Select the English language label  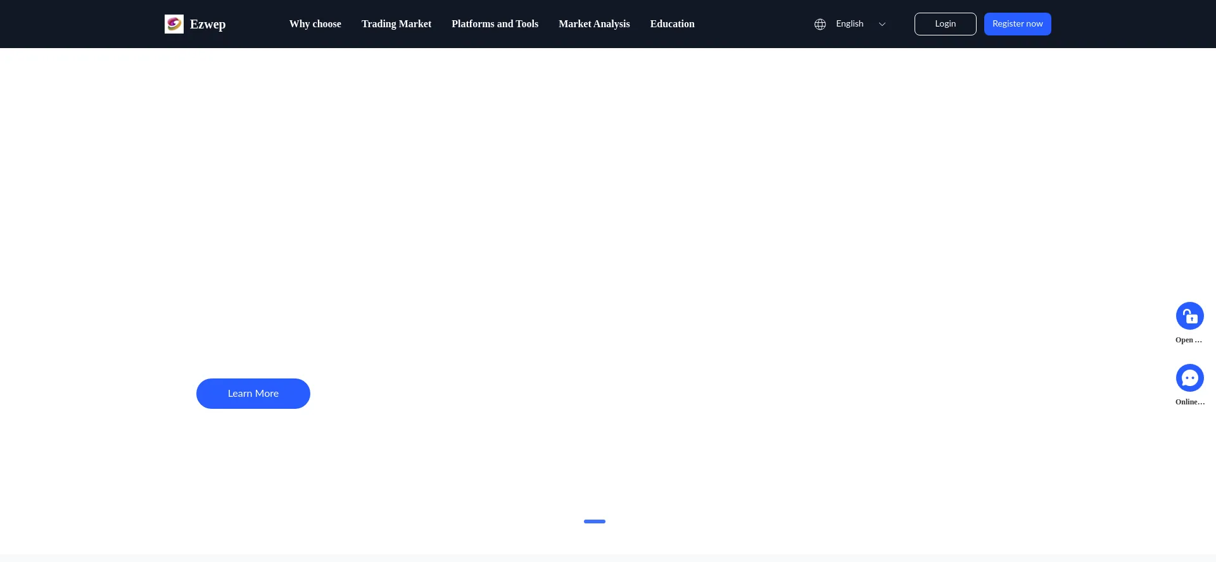pos(850,23)
